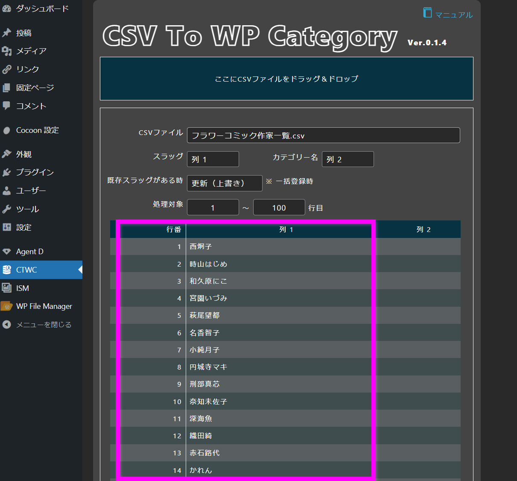Screen dimensions: 517x481
Task: Focus the end row field showing 100
Action: pos(279,208)
